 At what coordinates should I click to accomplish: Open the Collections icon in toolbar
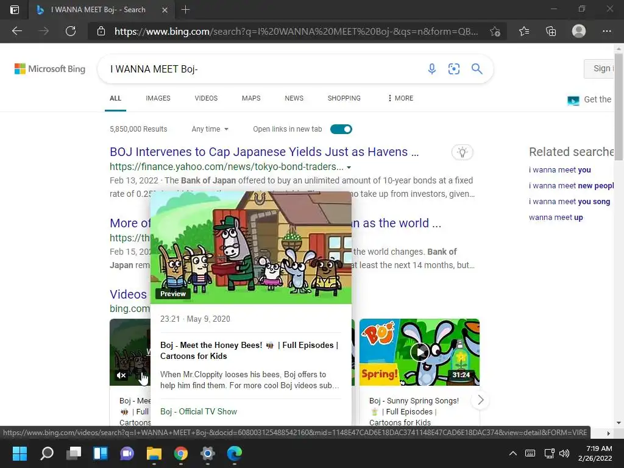(551, 31)
